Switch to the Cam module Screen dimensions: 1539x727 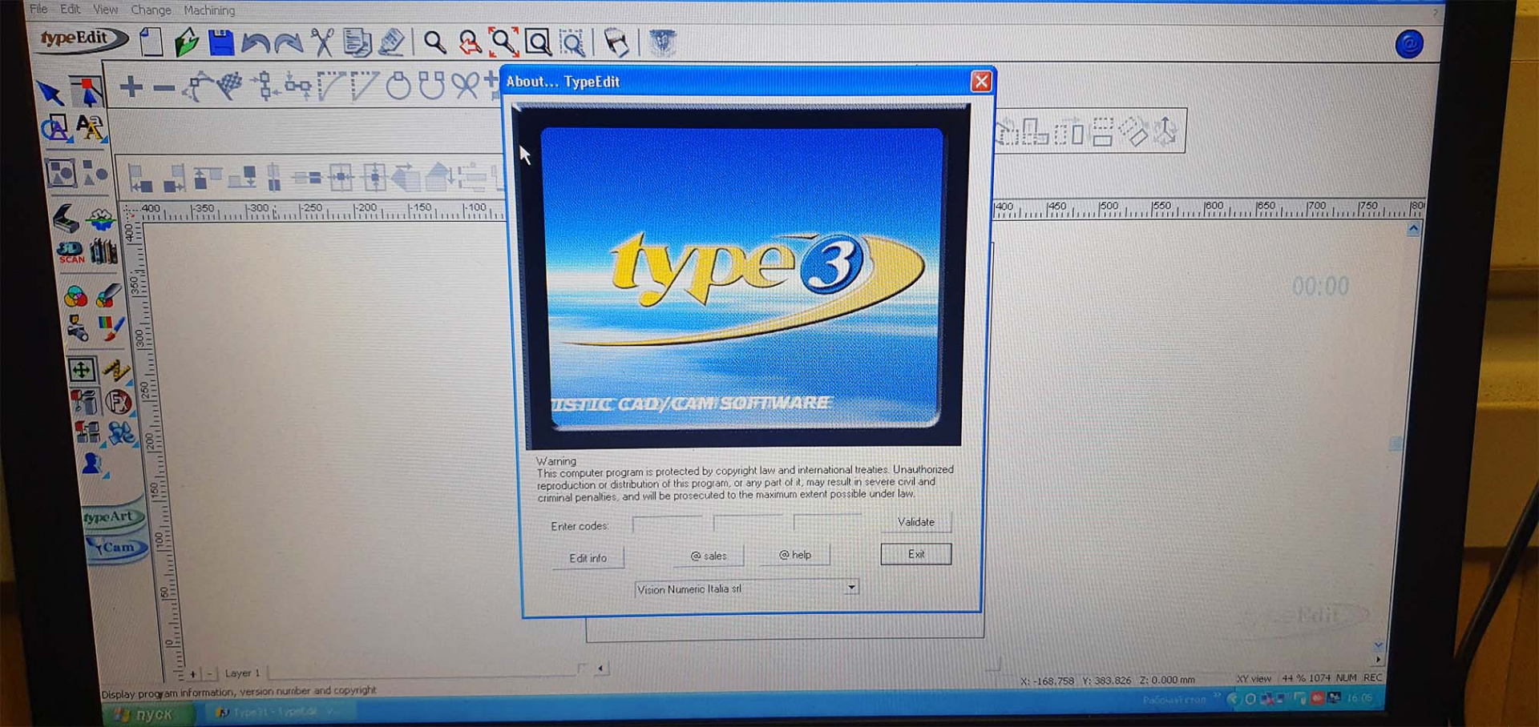click(x=116, y=548)
